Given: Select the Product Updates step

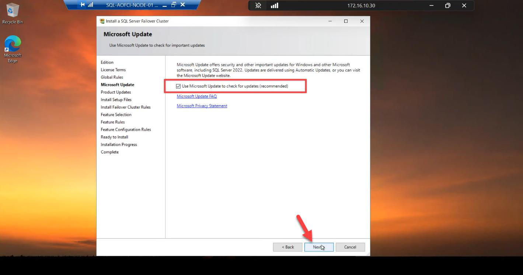Looking at the screenshot, I should pyautogui.click(x=116, y=92).
